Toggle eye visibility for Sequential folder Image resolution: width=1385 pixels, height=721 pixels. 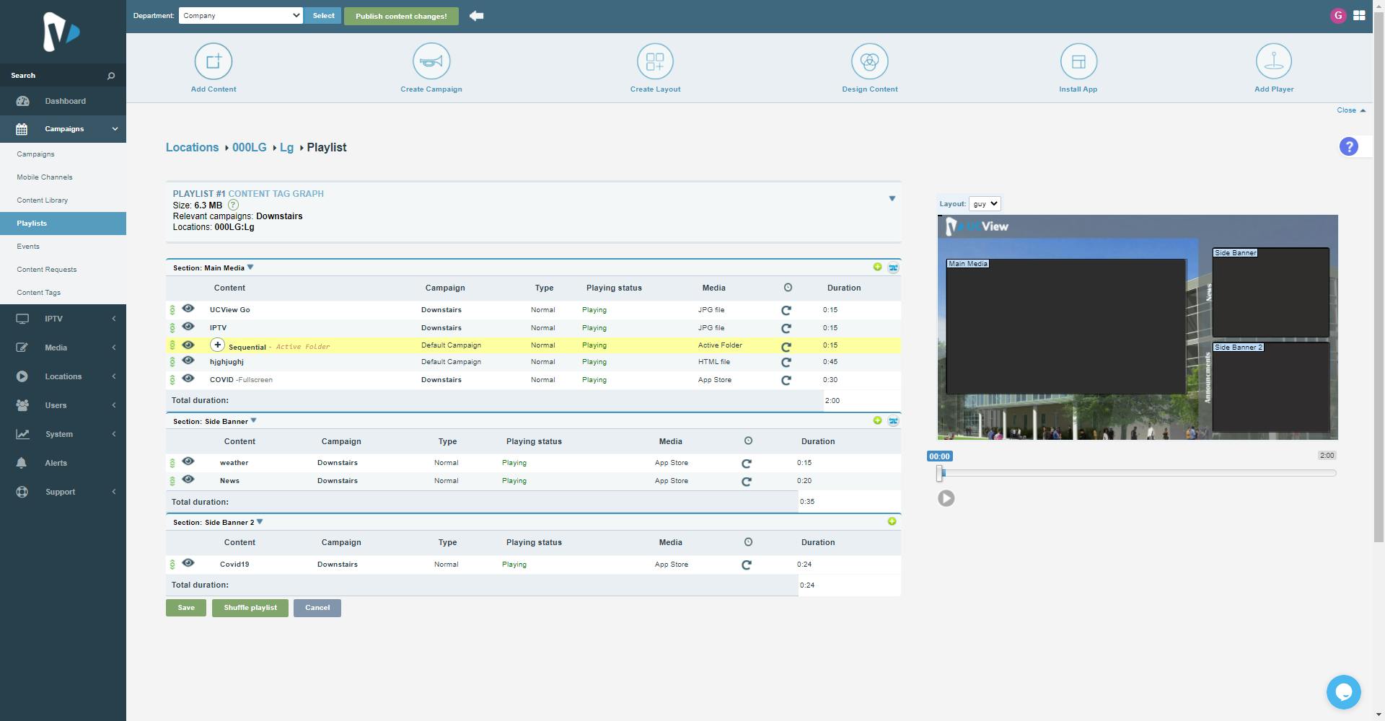(x=188, y=345)
